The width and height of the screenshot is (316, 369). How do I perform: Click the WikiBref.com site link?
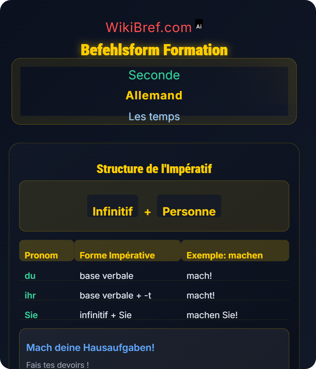[149, 27]
